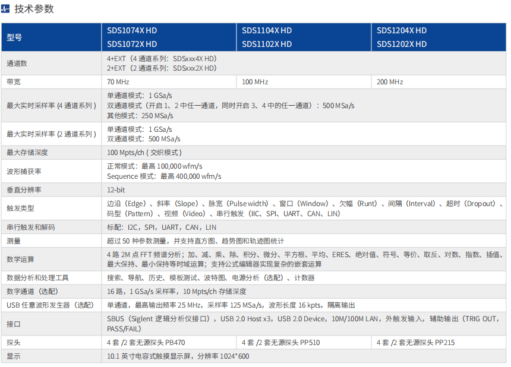
Task: Select the 型号 header cell
Action: pyautogui.click(x=14, y=37)
